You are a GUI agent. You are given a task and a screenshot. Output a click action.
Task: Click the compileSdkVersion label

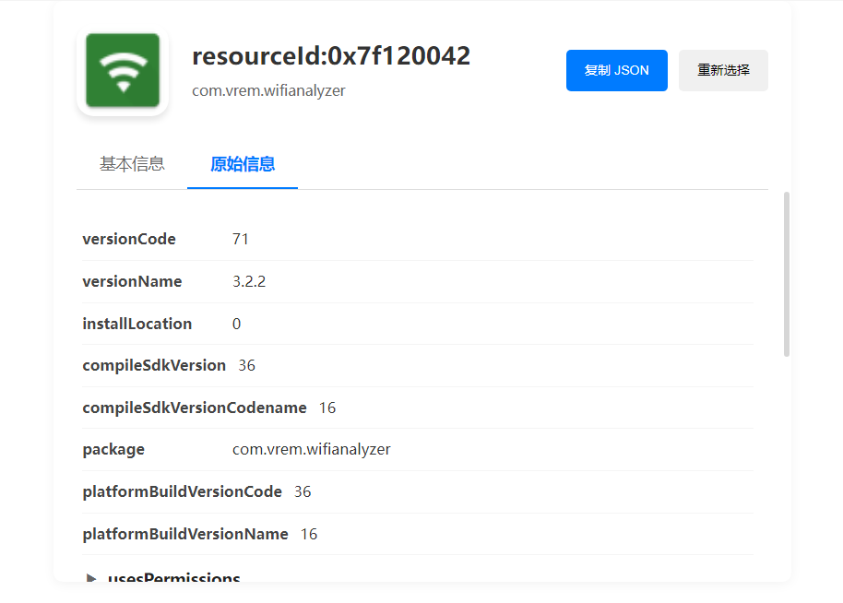click(x=154, y=365)
